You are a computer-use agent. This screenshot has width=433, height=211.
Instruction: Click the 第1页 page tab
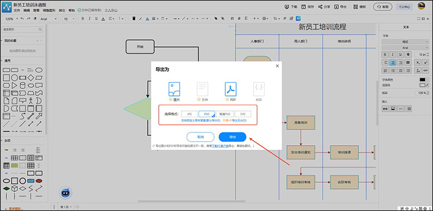click(x=66, y=207)
